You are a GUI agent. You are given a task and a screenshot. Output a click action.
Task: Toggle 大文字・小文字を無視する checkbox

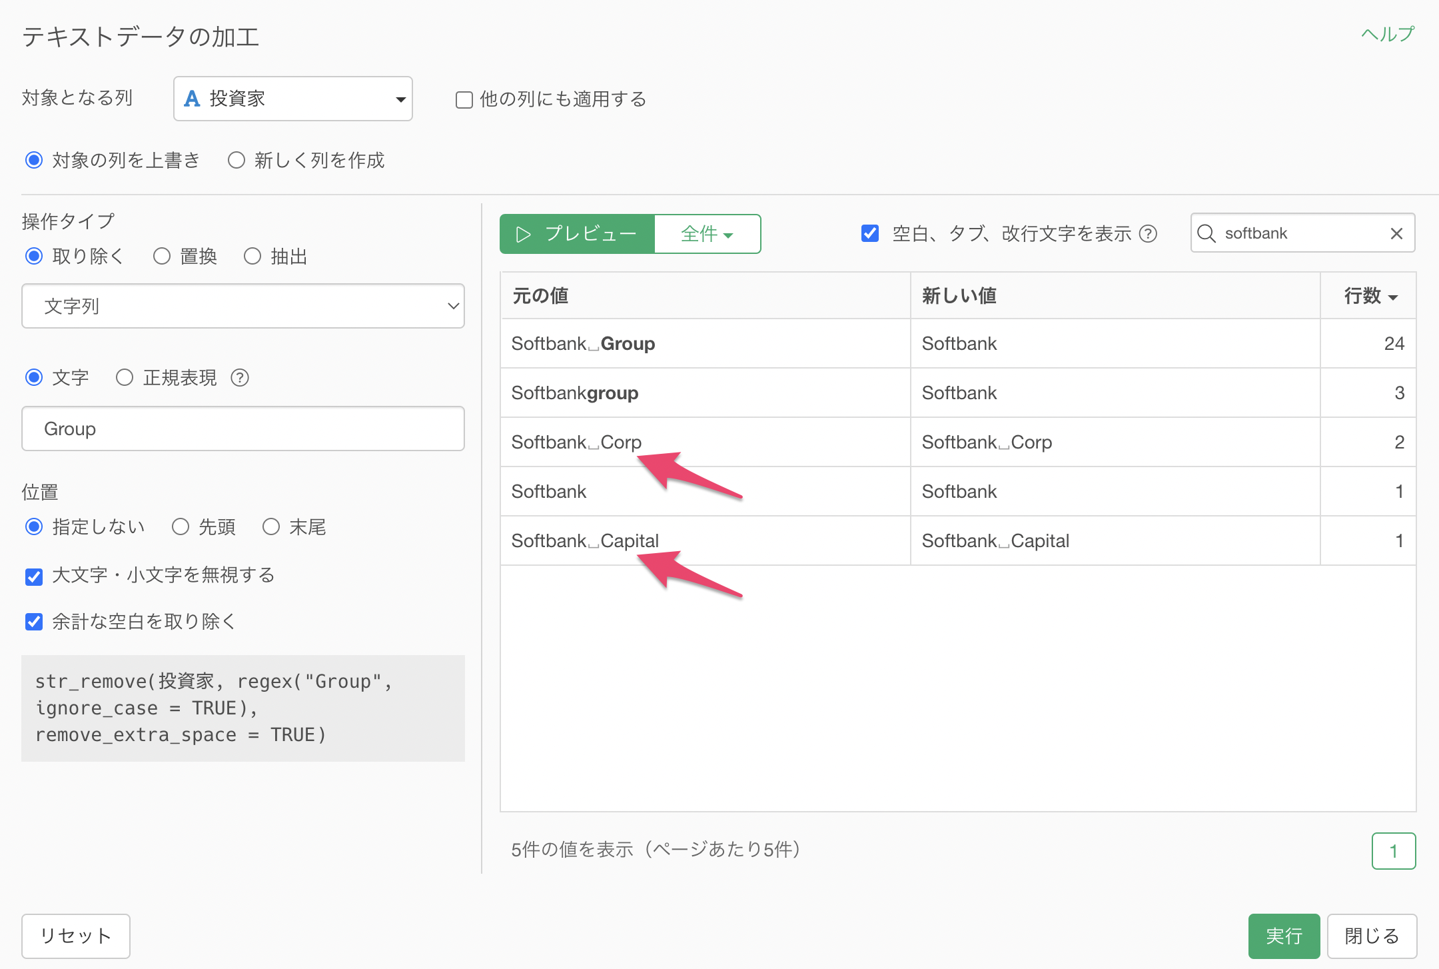tap(34, 576)
